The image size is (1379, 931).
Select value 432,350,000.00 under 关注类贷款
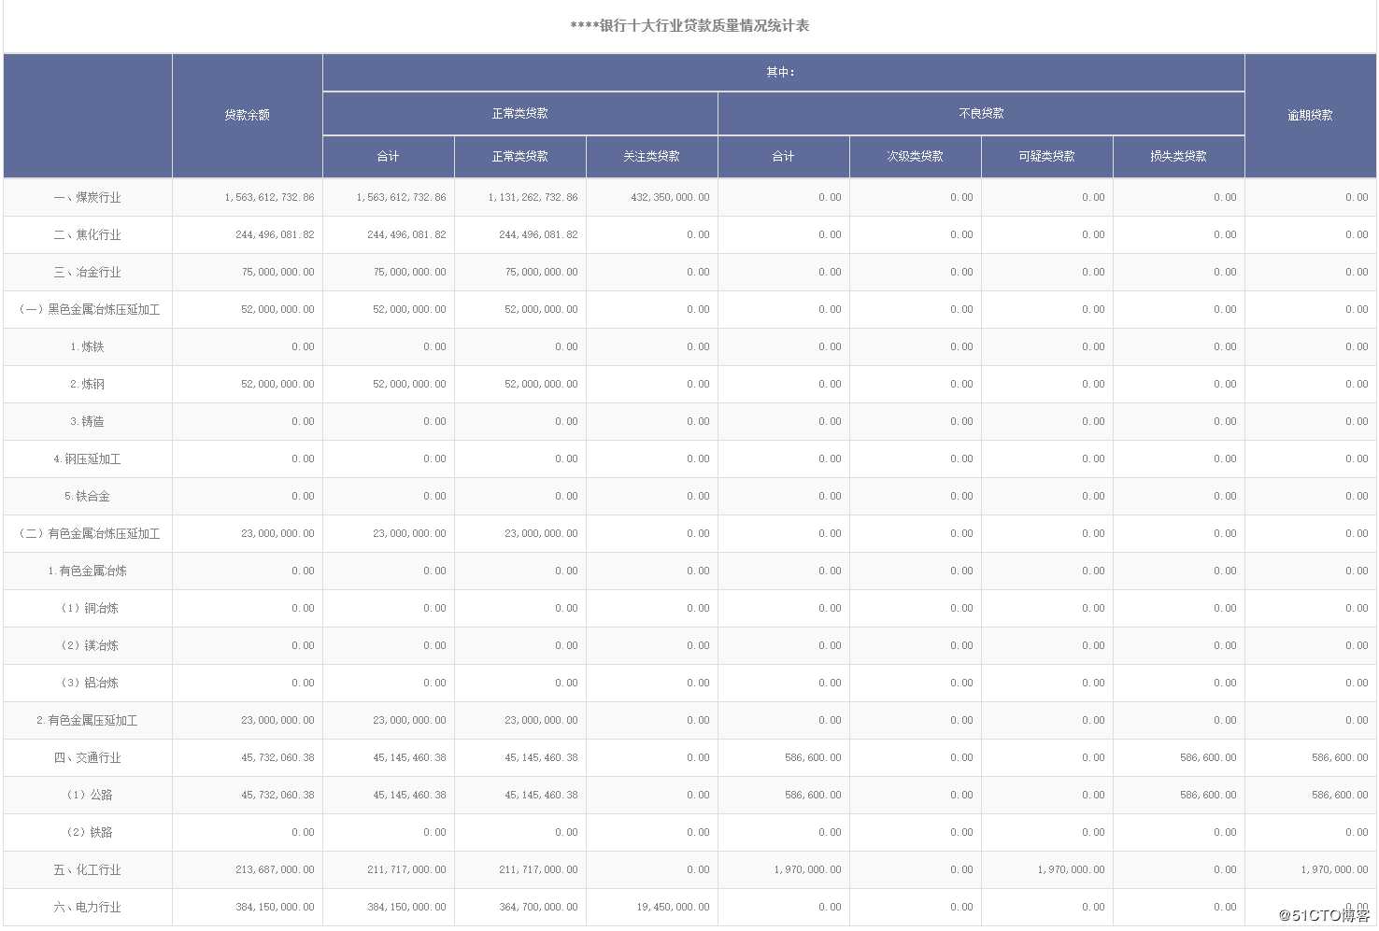(x=670, y=197)
